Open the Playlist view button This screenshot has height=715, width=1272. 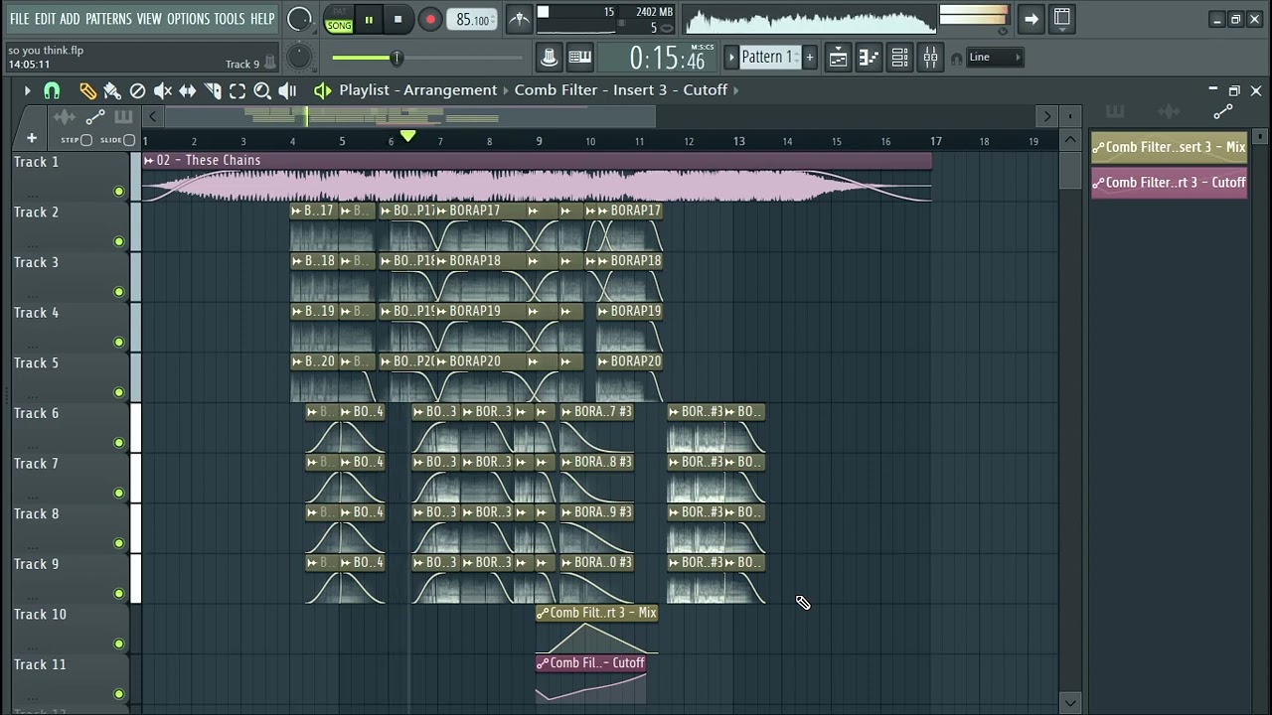pyautogui.click(x=838, y=58)
